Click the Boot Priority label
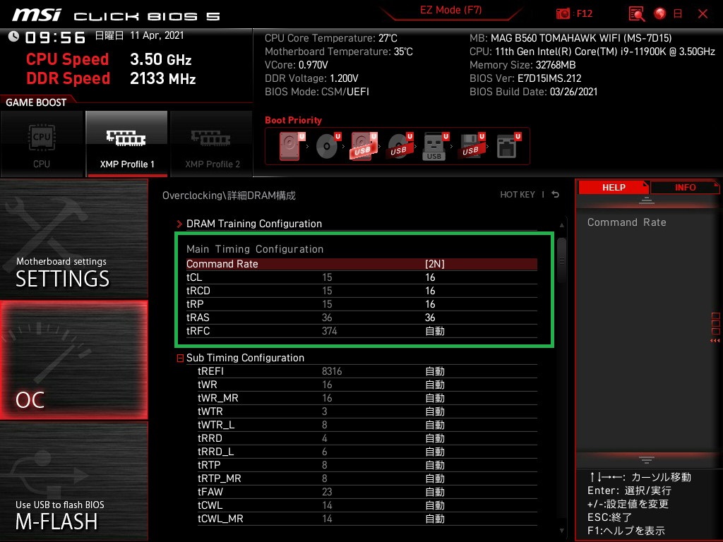 pyautogui.click(x=293, y=120)
